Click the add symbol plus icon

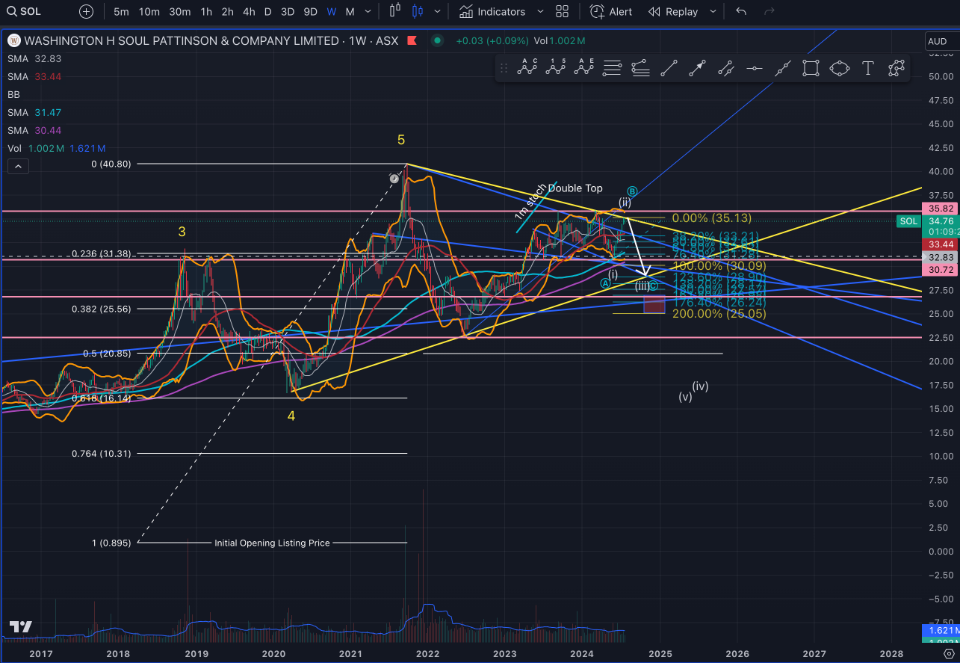(x=87, y=12)
